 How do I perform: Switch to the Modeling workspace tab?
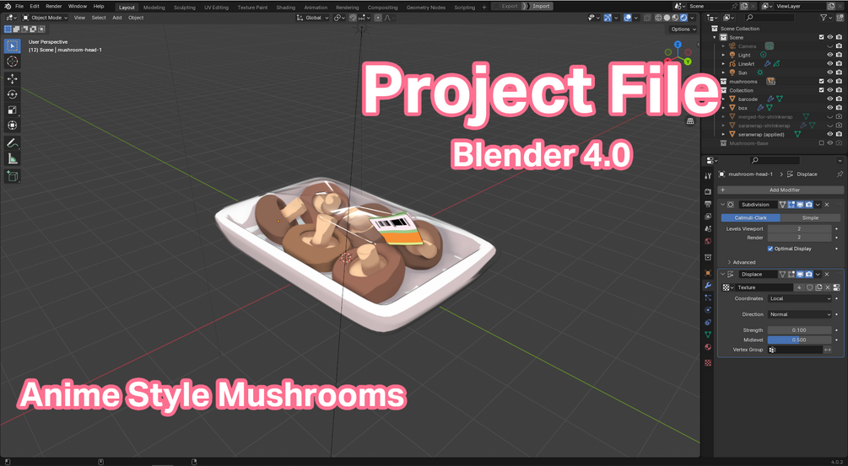pos(154,7)
